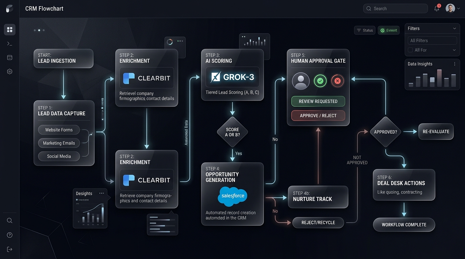The width and height of the screenshot is (465, 259).
Task: Click the Review Requested button
Action: coord(318,101)
